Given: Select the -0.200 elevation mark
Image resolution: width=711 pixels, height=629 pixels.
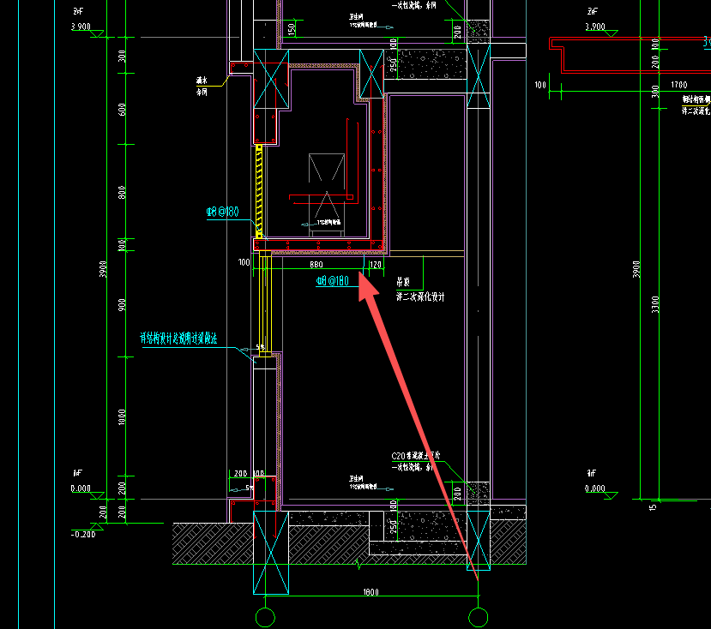Looking at the screenshot, I should coord(83,534).
